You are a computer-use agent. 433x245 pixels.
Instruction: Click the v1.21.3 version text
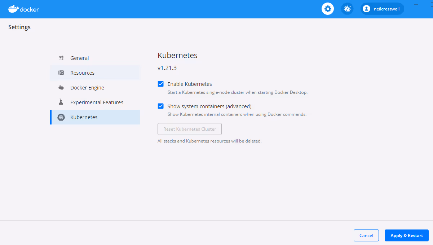167,68
